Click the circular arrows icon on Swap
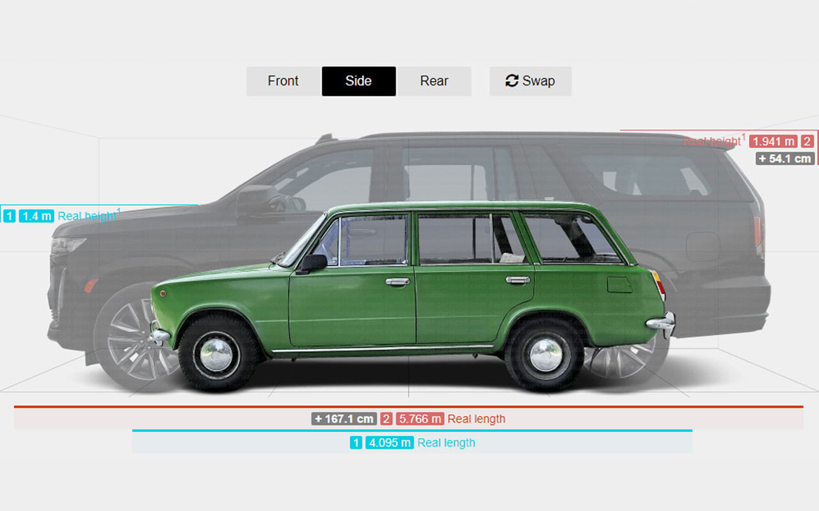819x511 pixels. [511, 81]
